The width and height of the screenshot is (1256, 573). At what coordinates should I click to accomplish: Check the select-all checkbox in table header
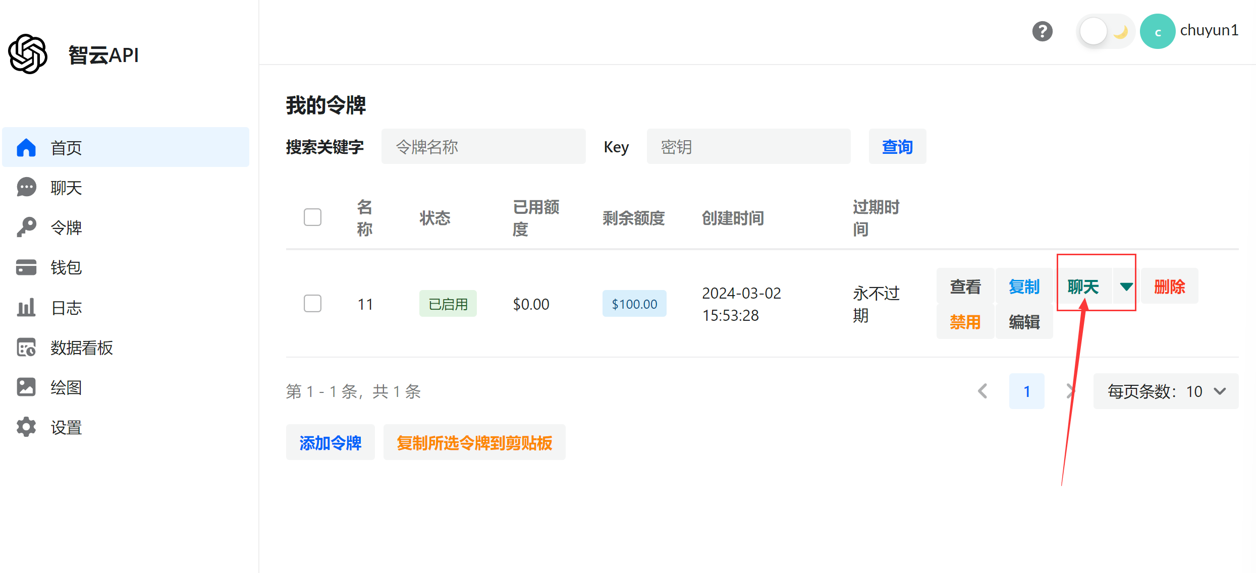[312, 217]
